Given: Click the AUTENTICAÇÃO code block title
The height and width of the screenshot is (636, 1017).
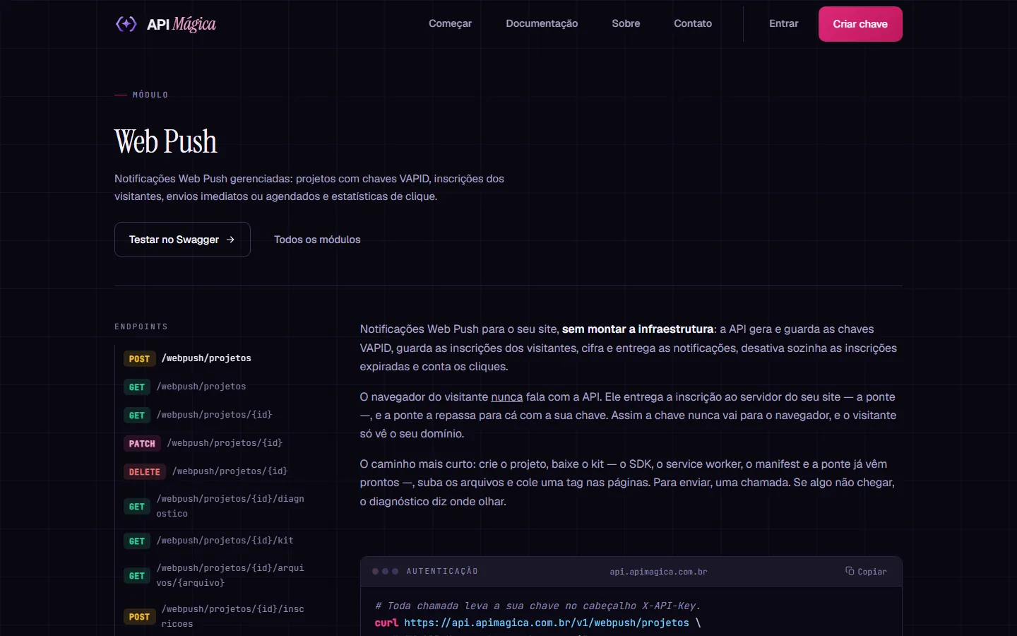Looking at the screenshot, I should 442,571.
